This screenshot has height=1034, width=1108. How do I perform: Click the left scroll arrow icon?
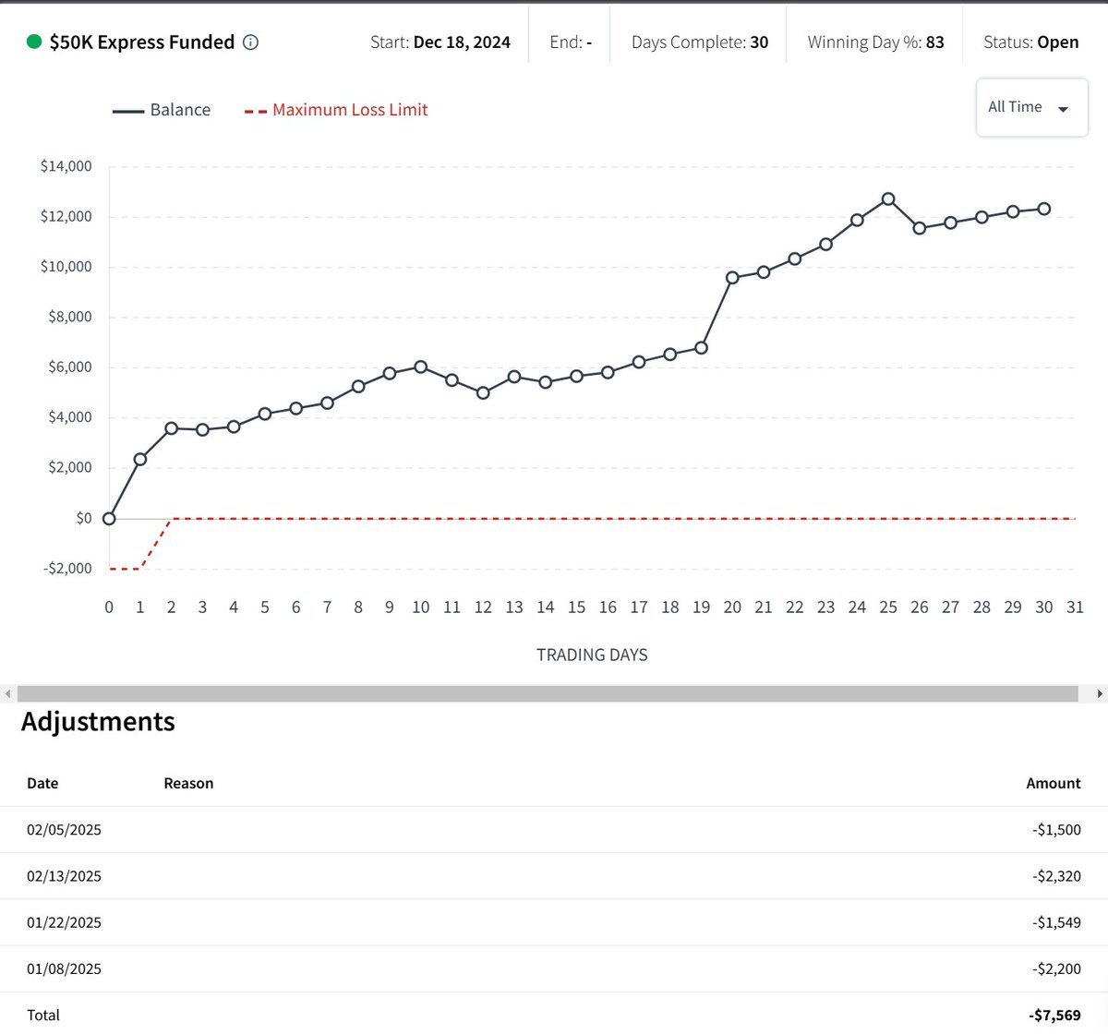pyautogui.click(x=7, y=691)
